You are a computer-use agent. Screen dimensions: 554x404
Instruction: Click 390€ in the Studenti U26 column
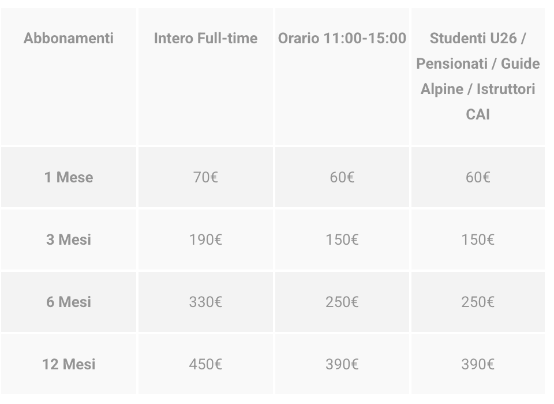(x=477, y=364)
